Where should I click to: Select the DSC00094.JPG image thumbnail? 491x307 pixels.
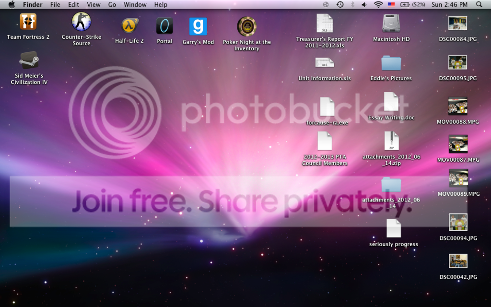click(458, 222)
